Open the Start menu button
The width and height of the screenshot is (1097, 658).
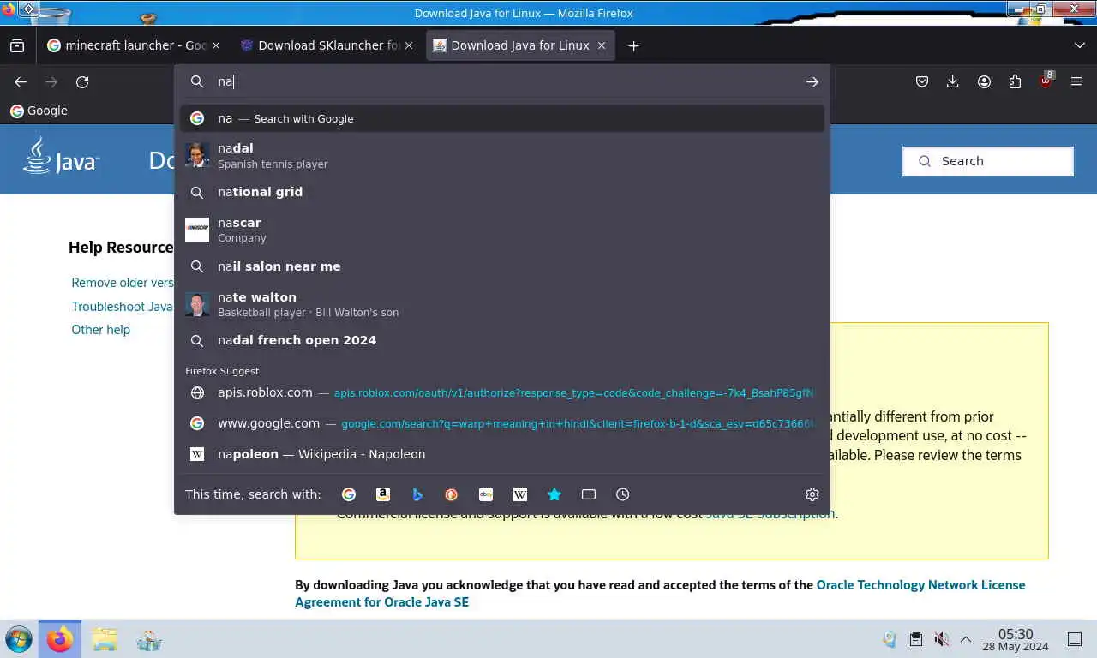[x=18, y=639]
